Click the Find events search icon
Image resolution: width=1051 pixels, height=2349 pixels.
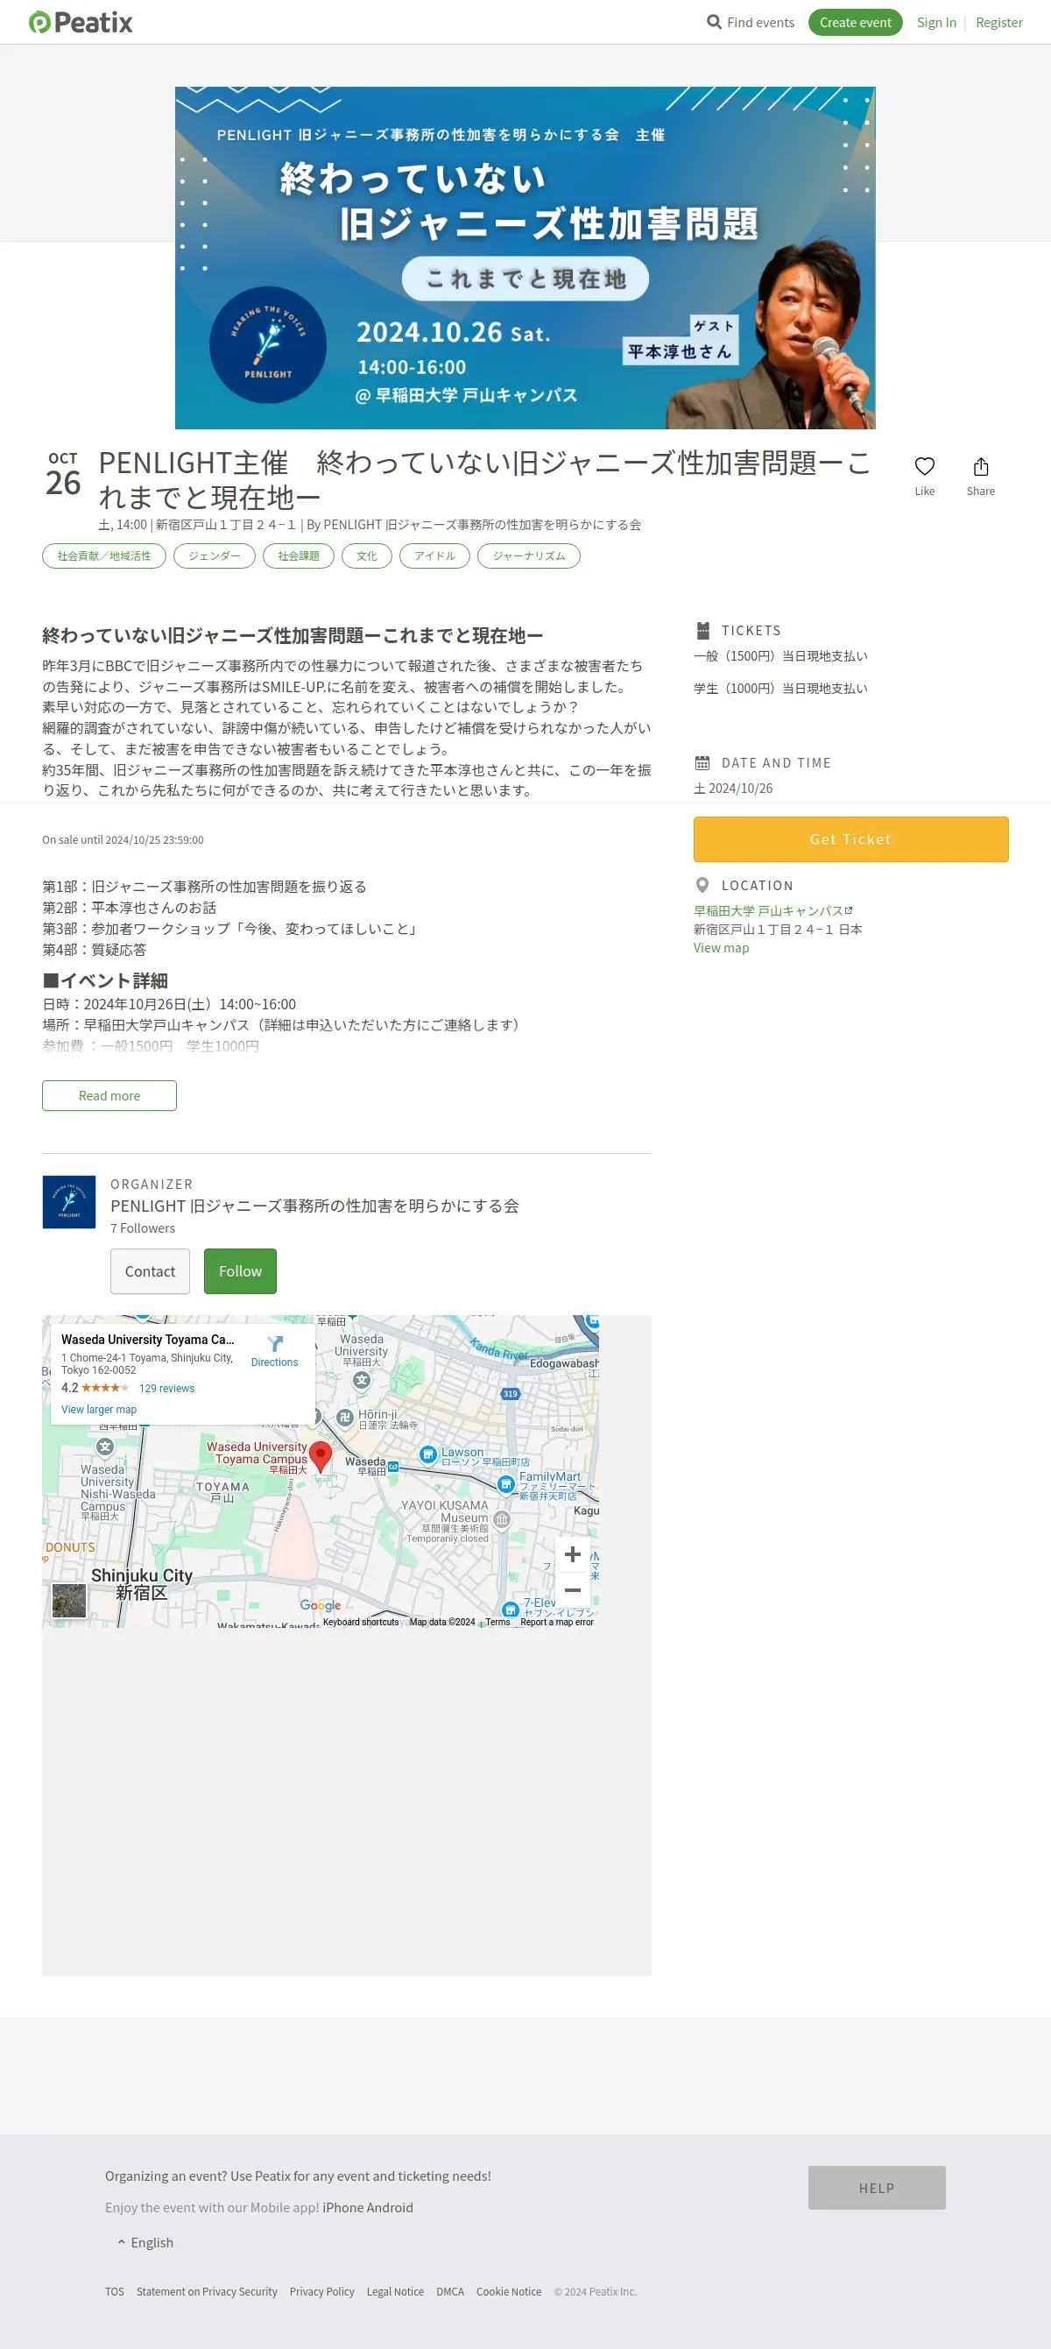click(x=714, y=22)
